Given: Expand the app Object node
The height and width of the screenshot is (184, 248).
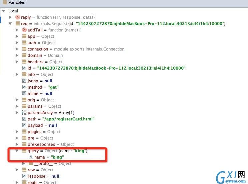Looking at the screenshot, I should pos(17,36).
